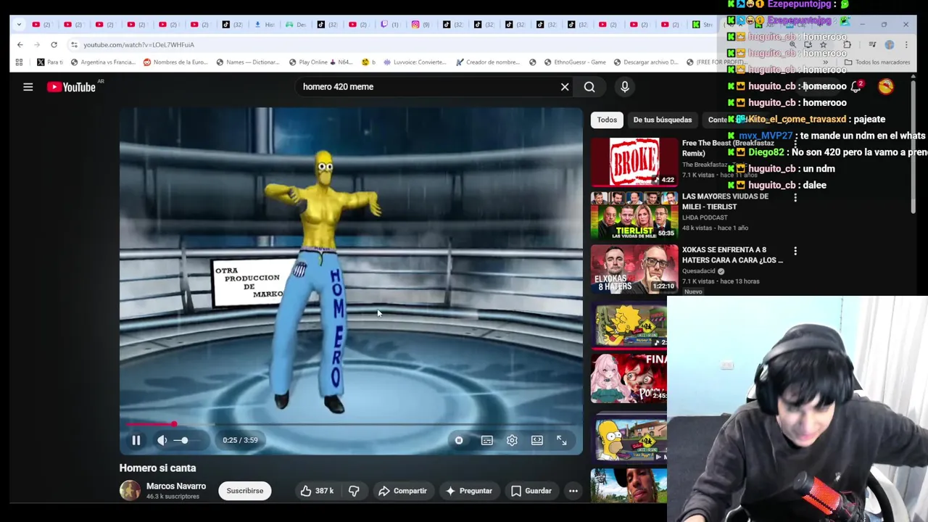
Task: Open options for Xokas se enfrenta video
Action: [x=795, y=251]
